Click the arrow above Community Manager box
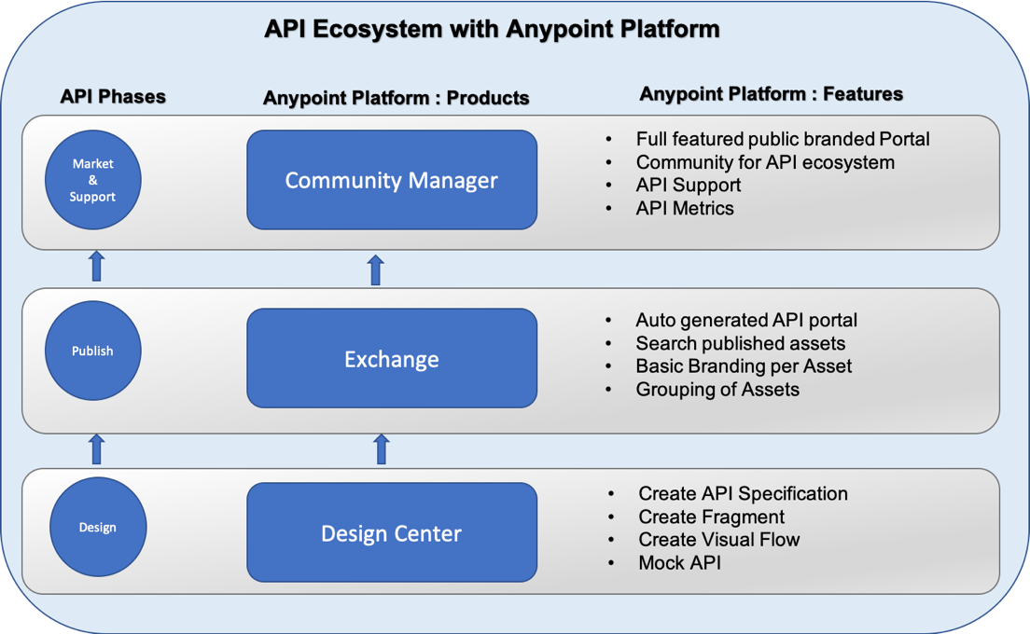The height and width of the screenshot is (634, 1030). tap(376, 267)
